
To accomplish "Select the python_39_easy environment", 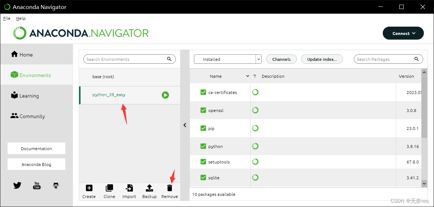I will point(130,95).
